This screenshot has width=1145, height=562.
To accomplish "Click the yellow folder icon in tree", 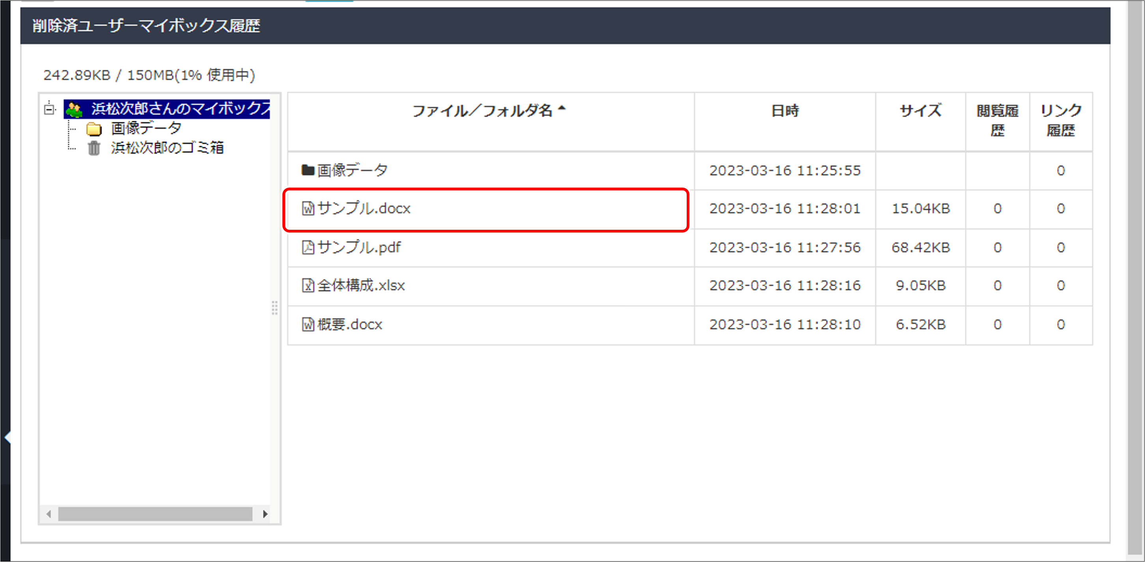I will pyautogui.click(x=94, y=129).
